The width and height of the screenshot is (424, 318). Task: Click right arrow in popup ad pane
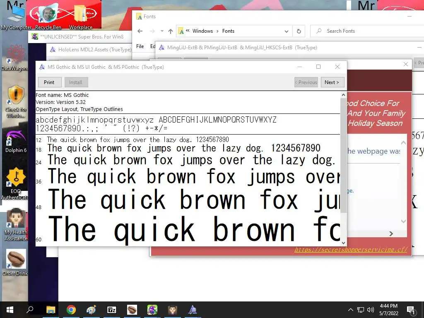391,234
